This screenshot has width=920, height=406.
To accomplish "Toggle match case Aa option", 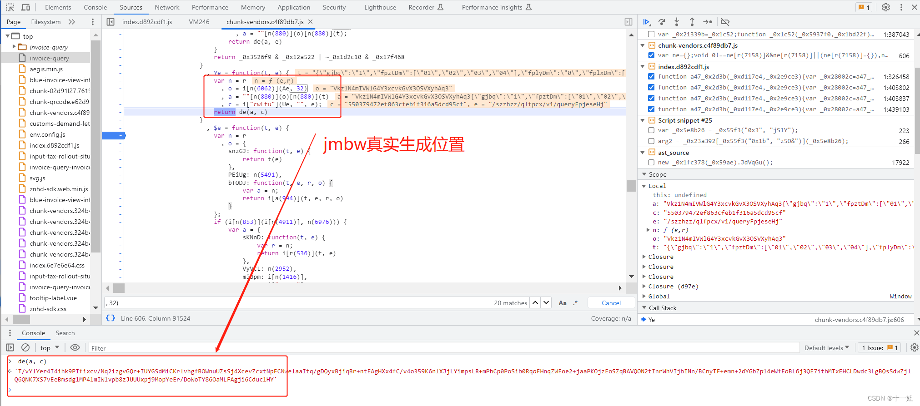I will [x=563, y=303].
